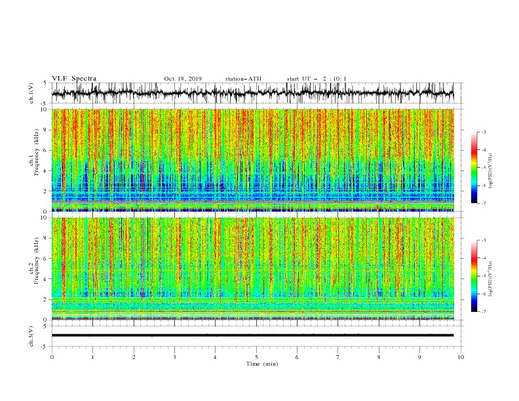This screenshot has width=519, height=401.
Task: Click the ch.1 frequency axis "4" tick label
Action: (x=46, y=171)
